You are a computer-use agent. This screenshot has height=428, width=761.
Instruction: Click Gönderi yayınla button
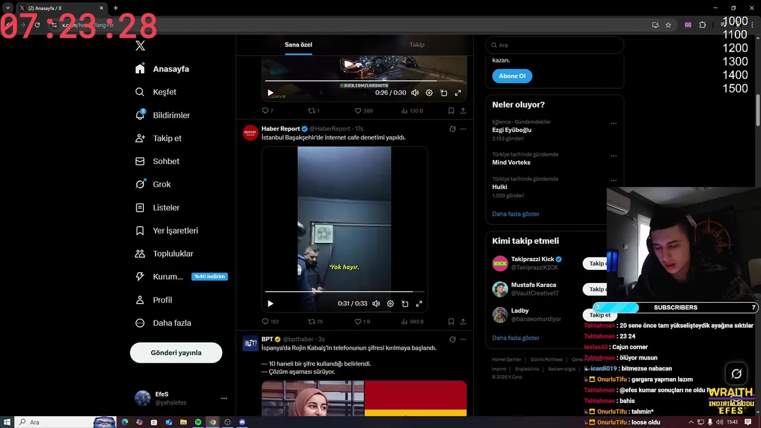[176, 353]
